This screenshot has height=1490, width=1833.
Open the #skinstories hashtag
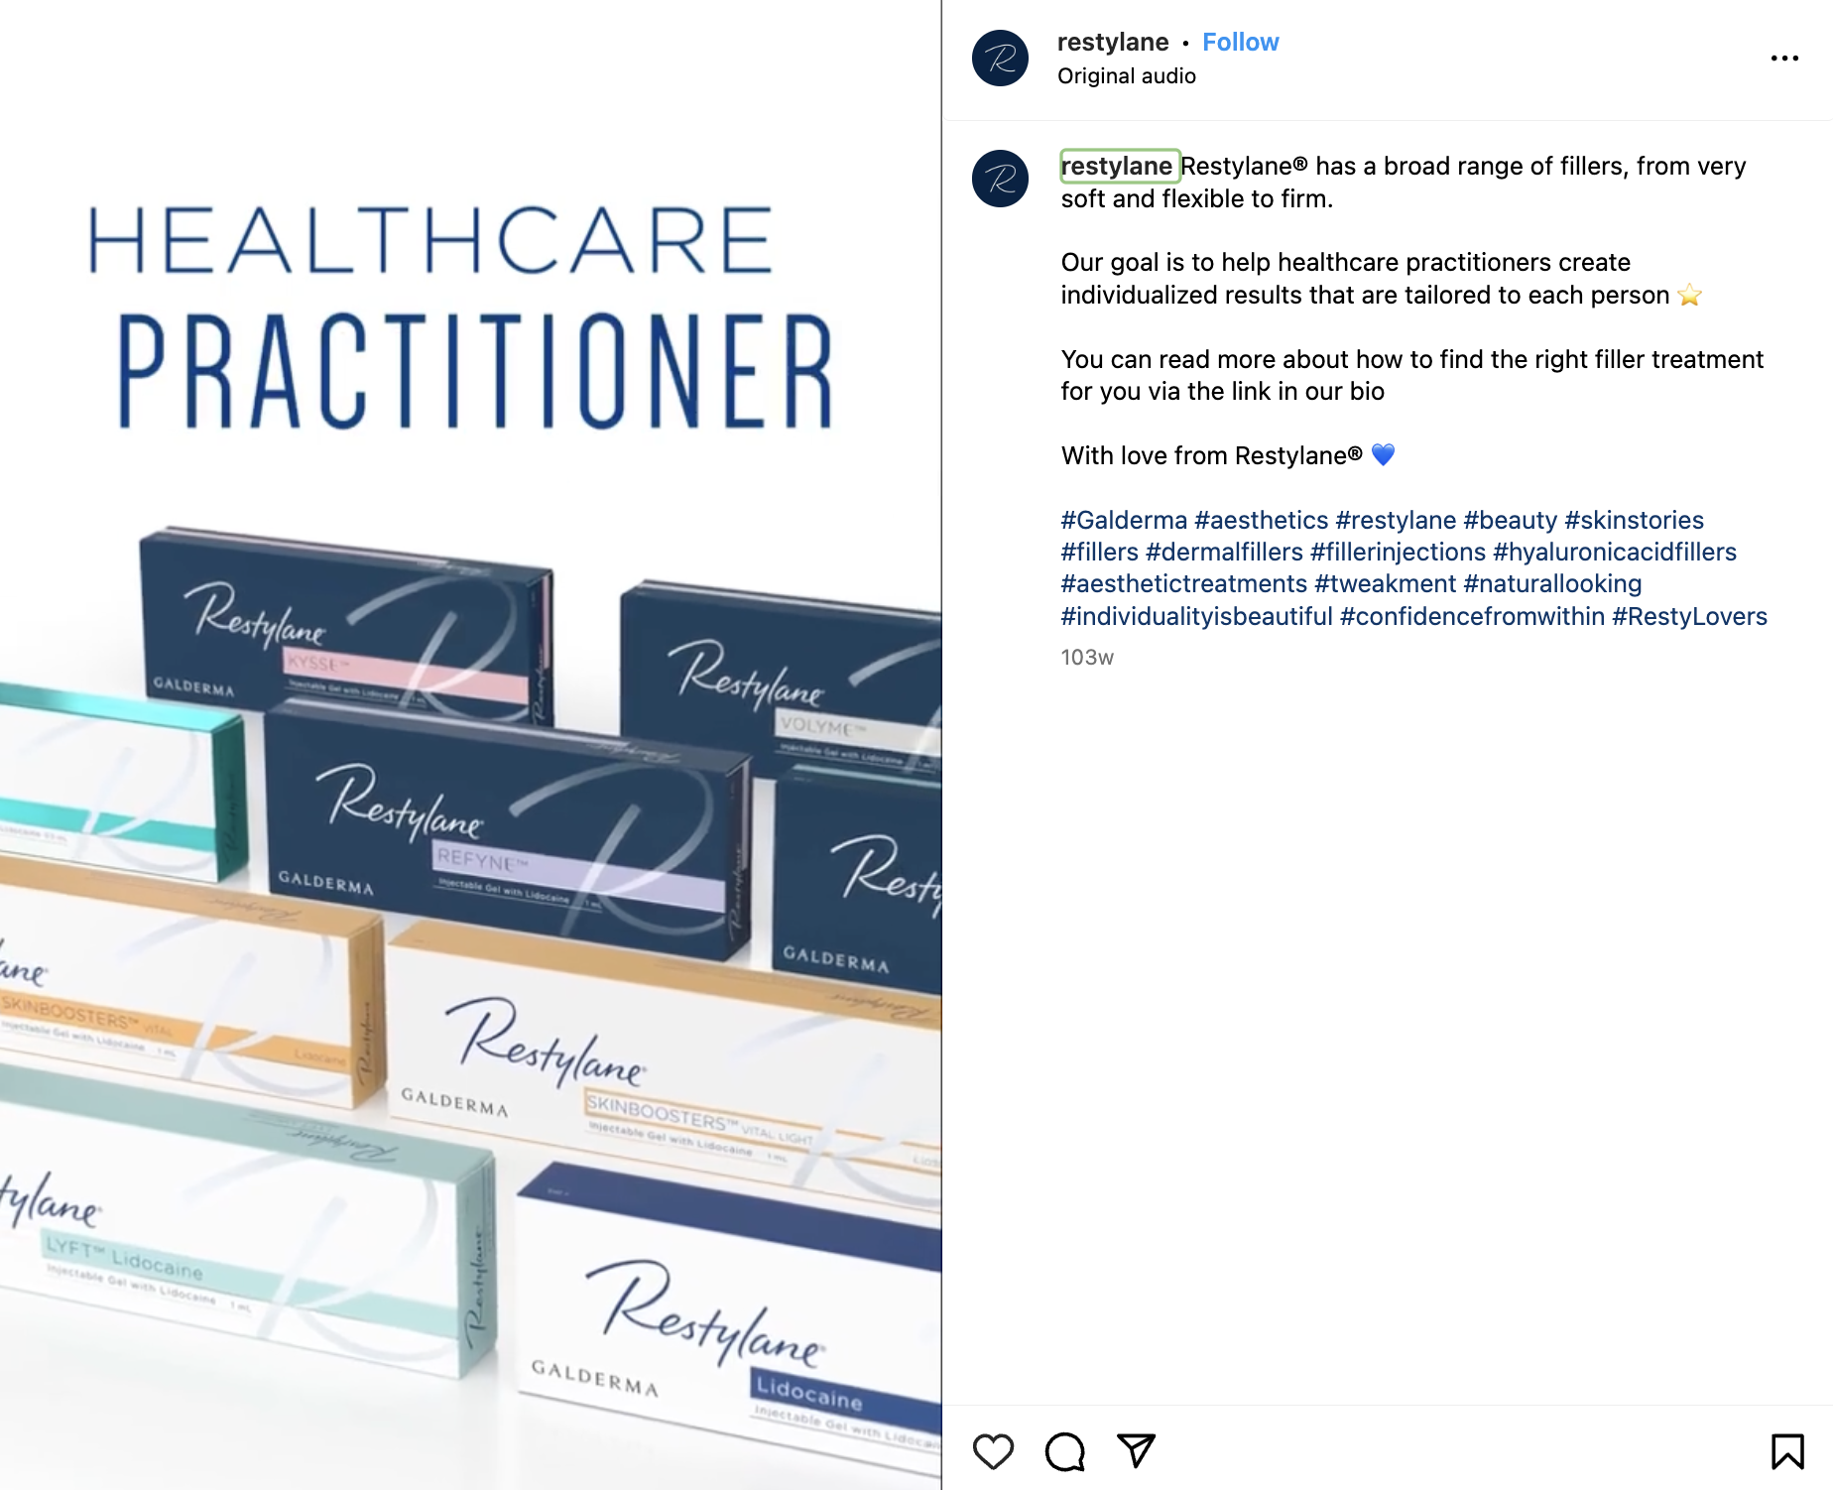1634,520
